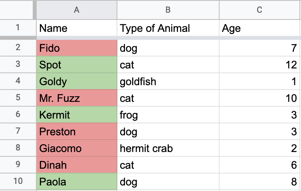The height and width of the screenshot is (191, 301).
Task: Select the green Paola cell
Action: [x=77, y=182]
